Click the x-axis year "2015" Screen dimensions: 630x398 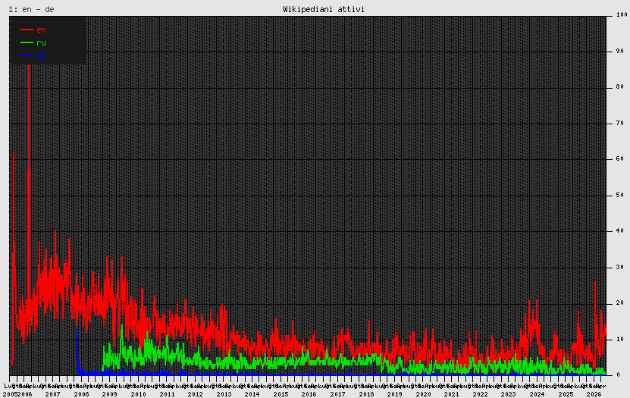coord(281,394)
